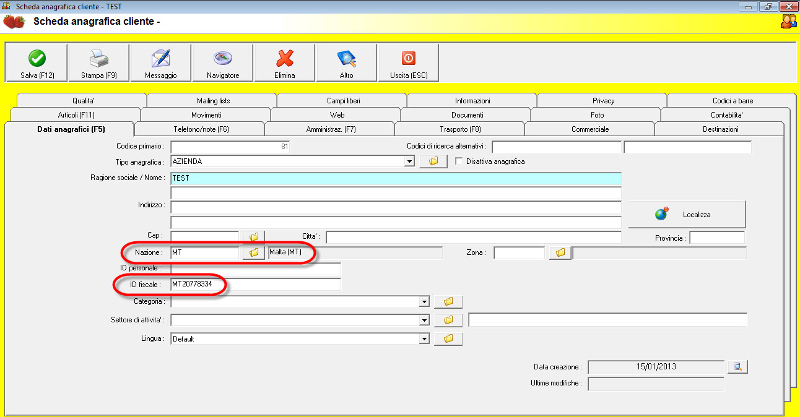Click the second Codici di ricerca alternativi field
The image size is (800, 417).
[x=688, y=147]
